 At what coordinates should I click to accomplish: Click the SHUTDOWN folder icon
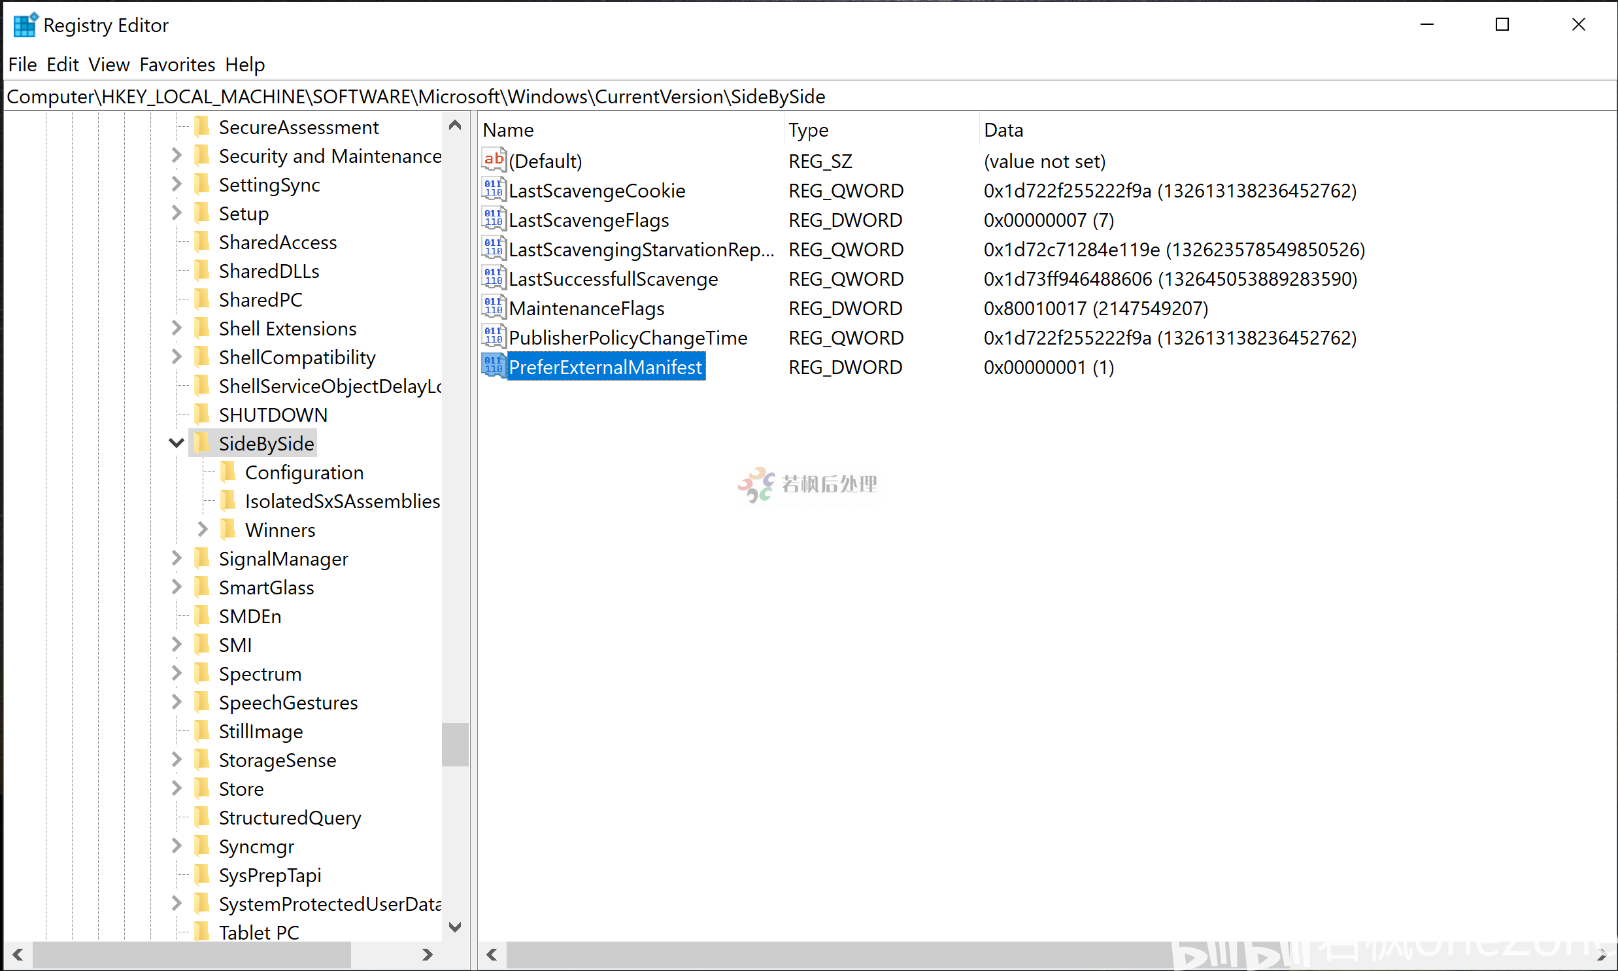click(x=202, y=414)
